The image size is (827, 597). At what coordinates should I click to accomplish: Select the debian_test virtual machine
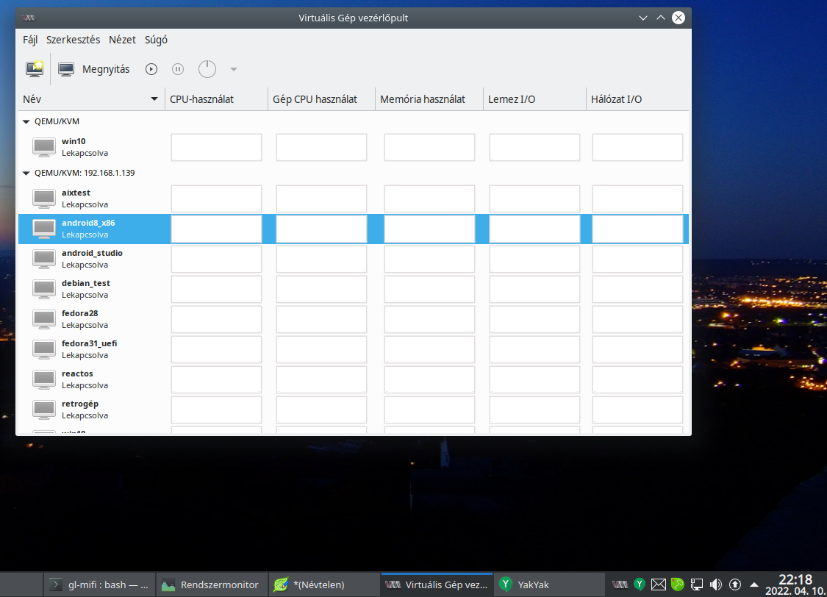click(354, 289)
